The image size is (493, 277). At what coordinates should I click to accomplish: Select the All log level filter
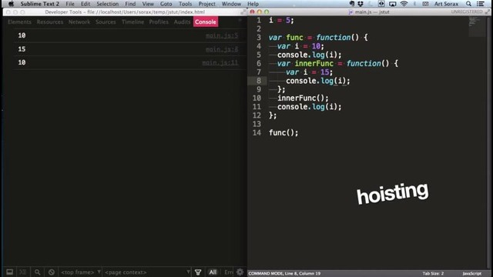point(213,272)
